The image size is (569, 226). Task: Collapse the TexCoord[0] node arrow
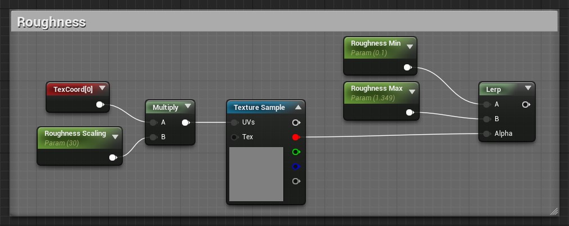coord(103,88)
